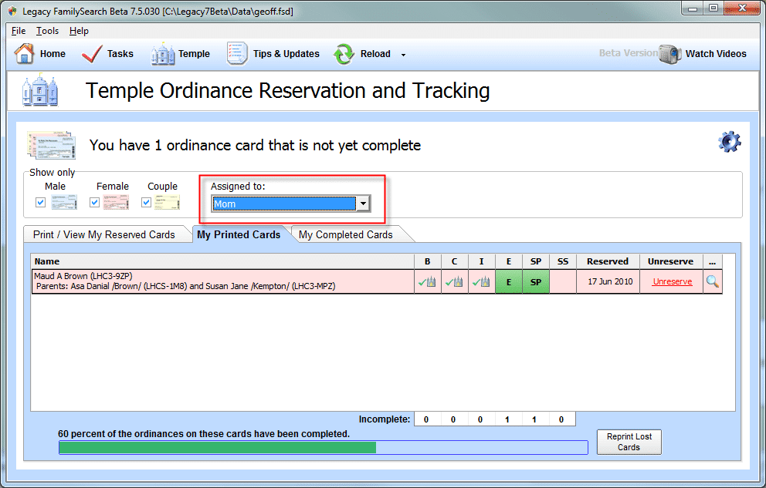
Task: Click the yellow Couple card icon
Action: click(x=167, y=202)
